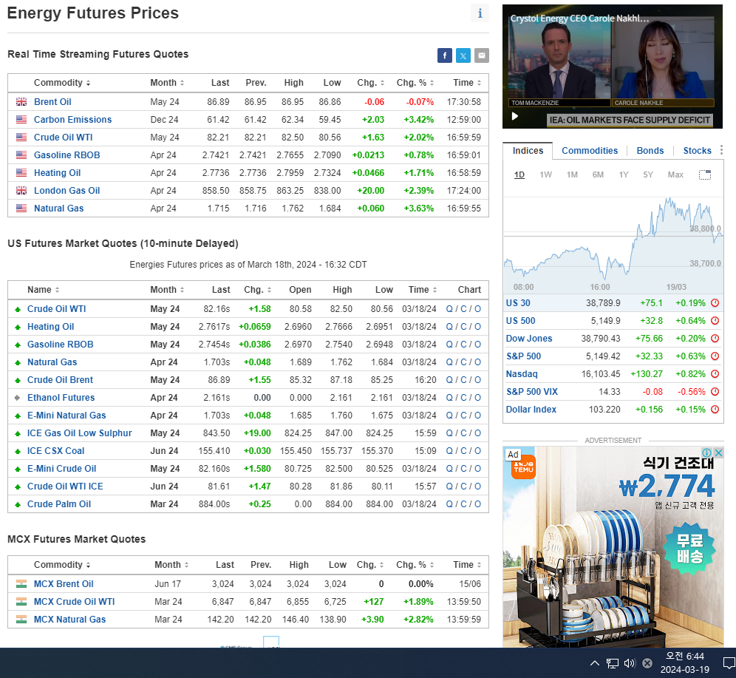Click the clock icon in Nasdaq row
Viewport: 736px width, 678px height.
pos(715,373)
